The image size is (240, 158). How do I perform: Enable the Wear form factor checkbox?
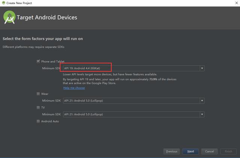[38, 94]
